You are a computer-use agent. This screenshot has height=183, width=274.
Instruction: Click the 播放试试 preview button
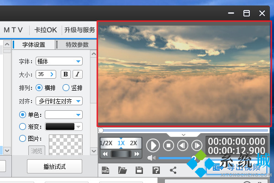(54, 166)
